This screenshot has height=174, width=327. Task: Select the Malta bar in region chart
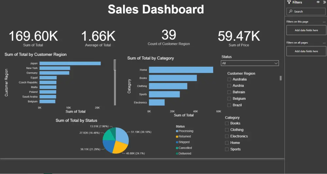coord(48,87)
